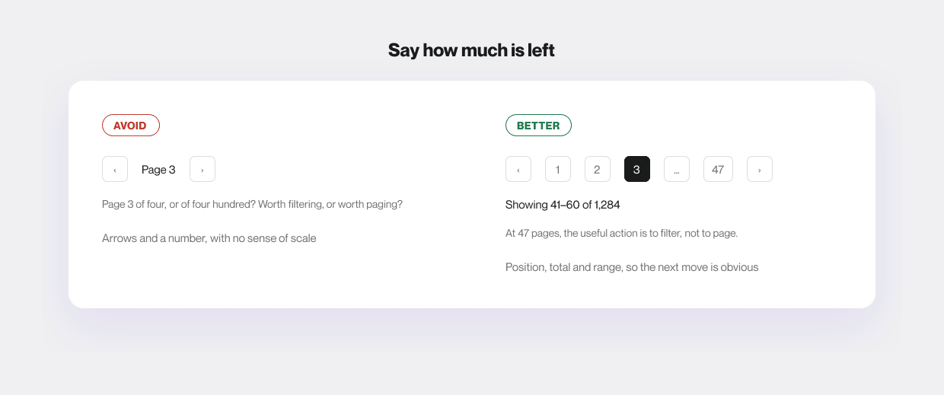This screenshot has height=395, width=944.
Task: Click the red AVOID badge
Action: [131, 126]
